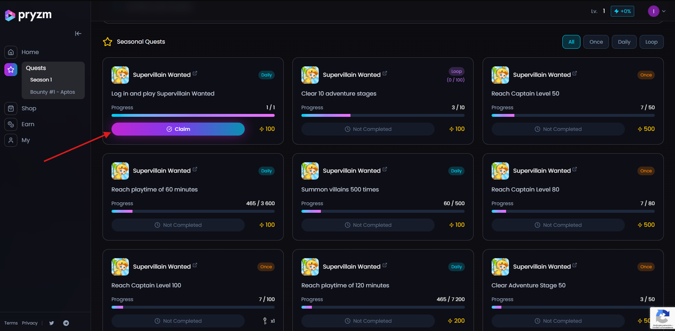This screenshot has width=675, height=331.
Task: Select Season 1 in Quests submenu
Action: pyautogui.click(x=41, y=80)
